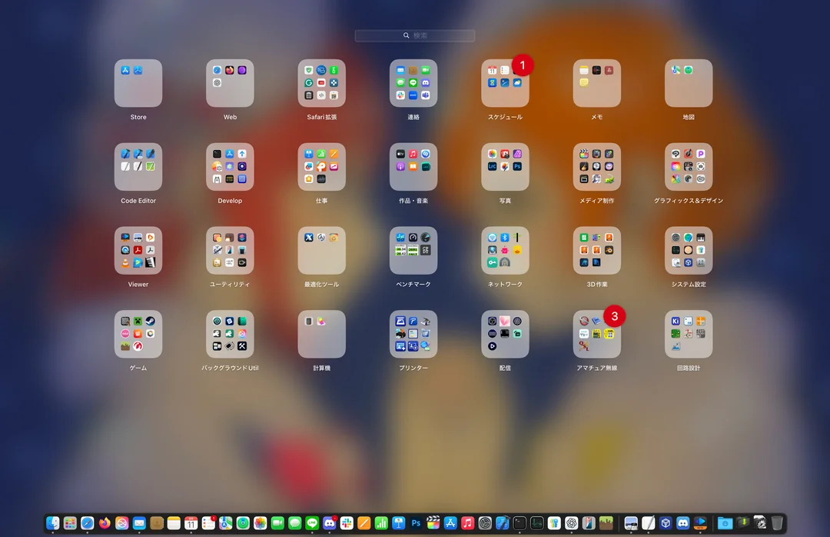Open the システム設定 folder
Viewport: 830px width, 537px height.
click(x=689, y=250)
